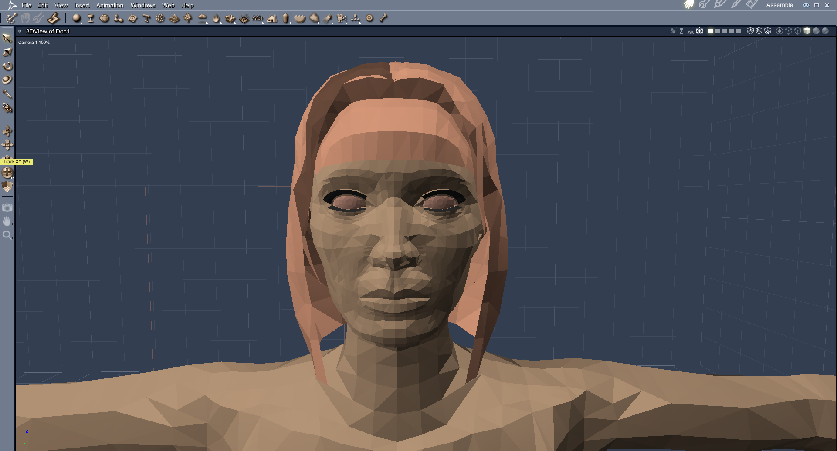Toggle the eye icon beside Assemble
837x451 pixels.
tap(806, 5)
